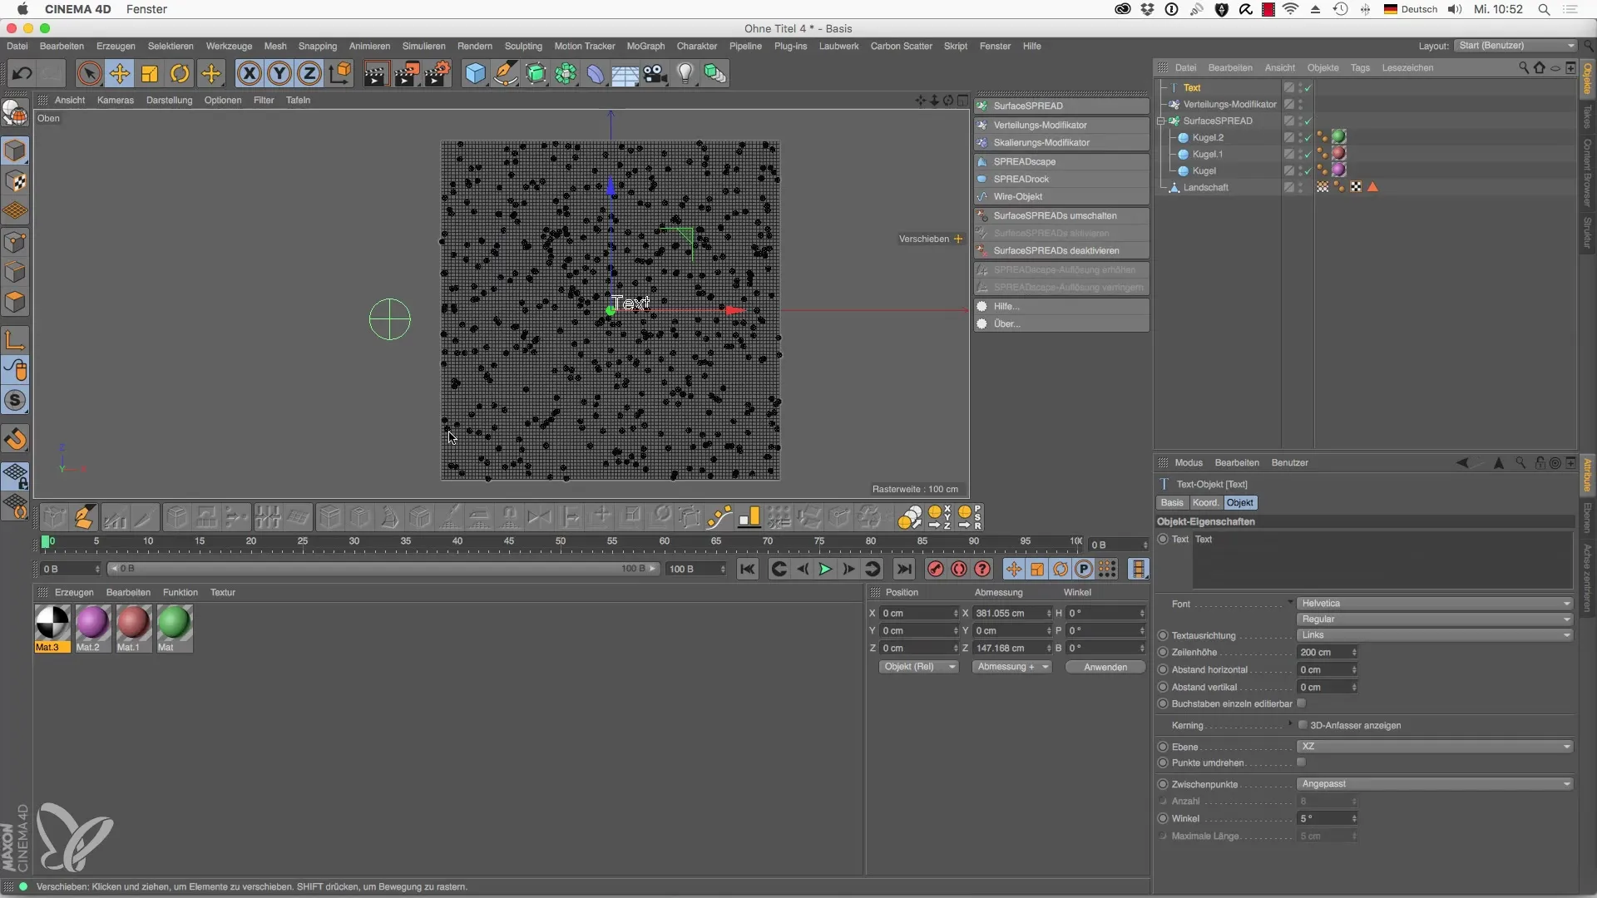The height and width of the screenshot is (898, 1597).
Task: Enable Buchstaben einzeln editierbar checkbox
Action: coord(1302,703)
